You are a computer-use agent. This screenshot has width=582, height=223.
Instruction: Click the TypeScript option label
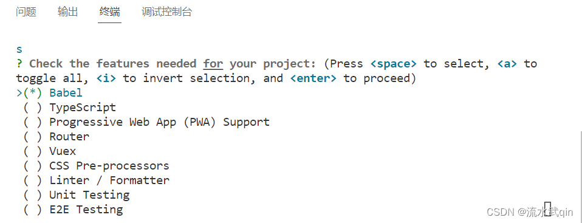click(x=83, y=108)
